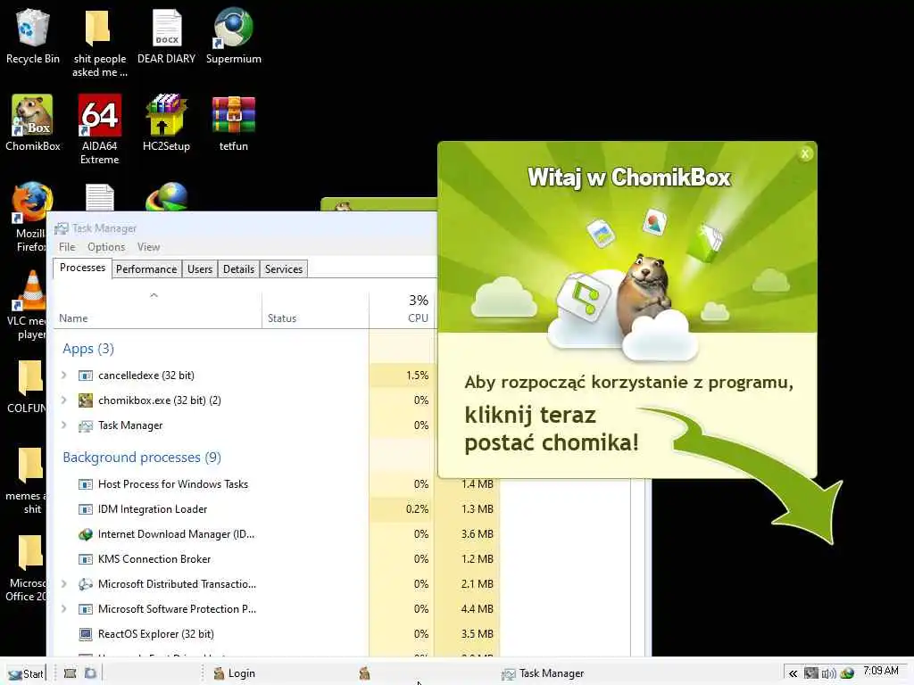914x685 pixels.
Task: Open the 'shit people asked me' folder
Action: tap(100, 43)
